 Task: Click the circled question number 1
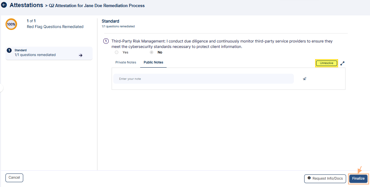click(x=106, y=41)
